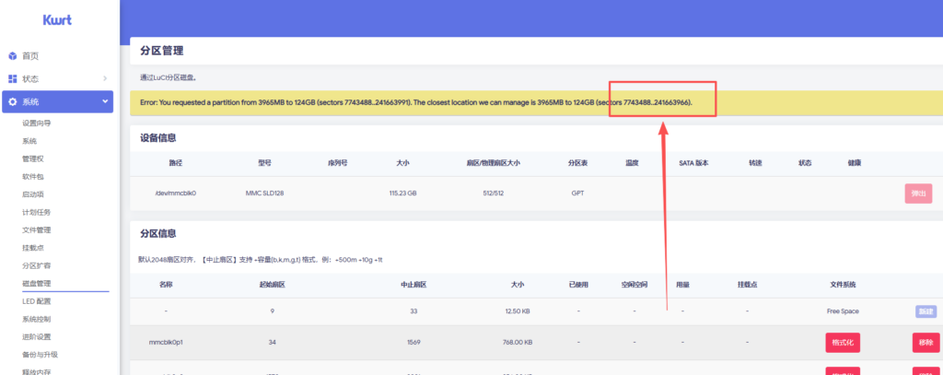
Task: Click the partition table value GPT
Action: point(576,193)
